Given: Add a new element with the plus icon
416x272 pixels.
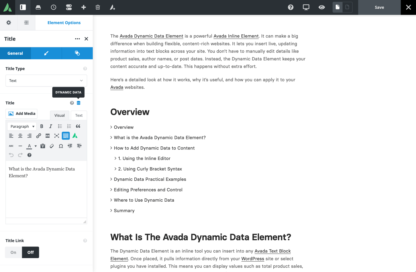Looking at the screenshot, I should pyautogui.click(x=84, y=7).
